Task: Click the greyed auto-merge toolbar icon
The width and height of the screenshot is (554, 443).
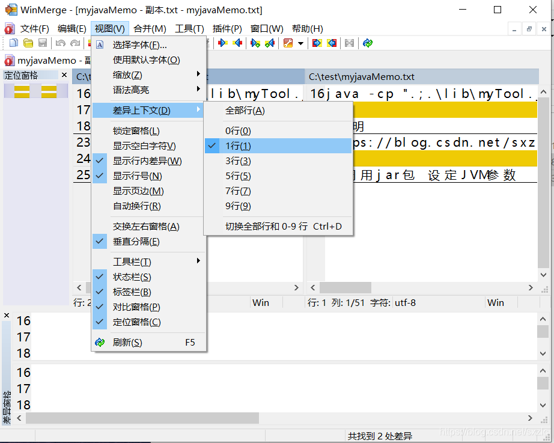Action: (350, 43)
